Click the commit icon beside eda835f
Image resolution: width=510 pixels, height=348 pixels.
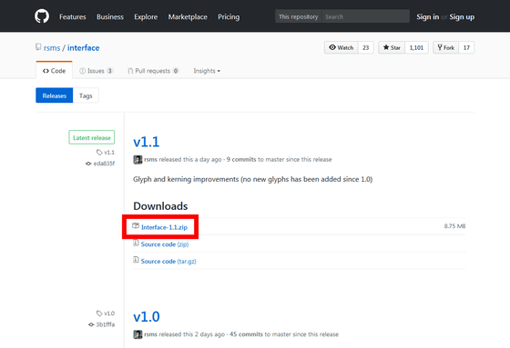88,164
